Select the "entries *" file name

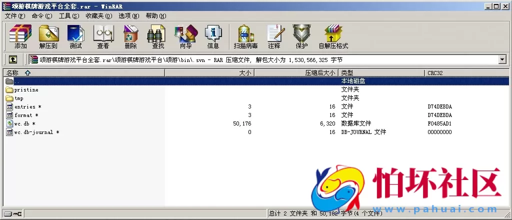tap(28, 106)
